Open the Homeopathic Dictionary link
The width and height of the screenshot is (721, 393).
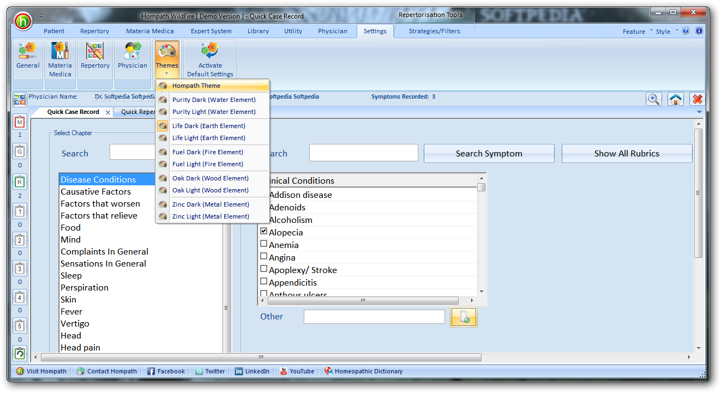coord(363,371)
